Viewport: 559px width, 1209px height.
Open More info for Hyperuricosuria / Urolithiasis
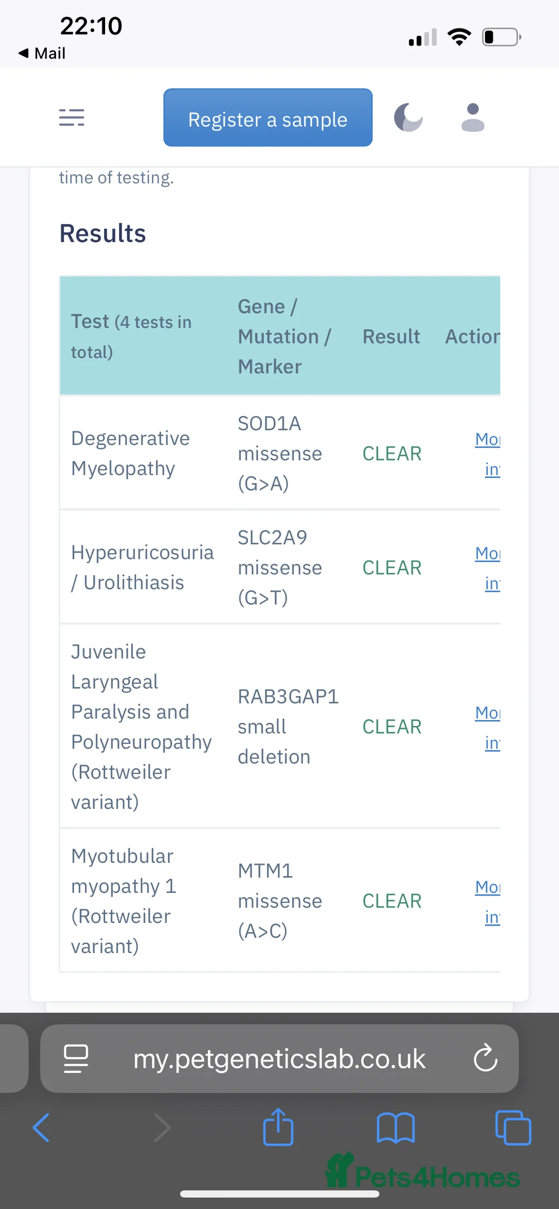click(488, 568)
